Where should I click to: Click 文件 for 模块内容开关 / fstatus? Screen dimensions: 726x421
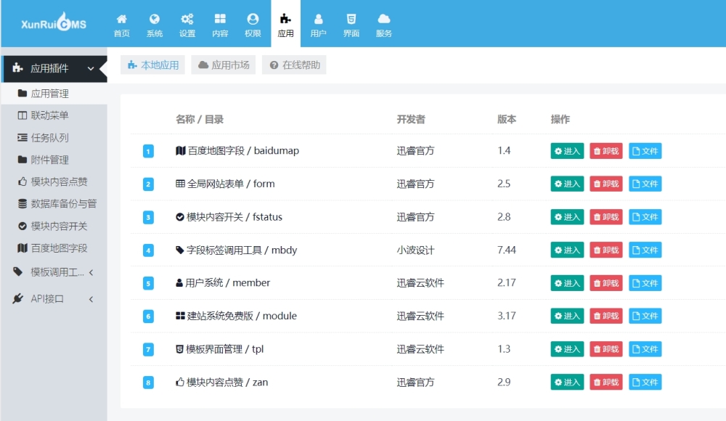tap(645, 217)
